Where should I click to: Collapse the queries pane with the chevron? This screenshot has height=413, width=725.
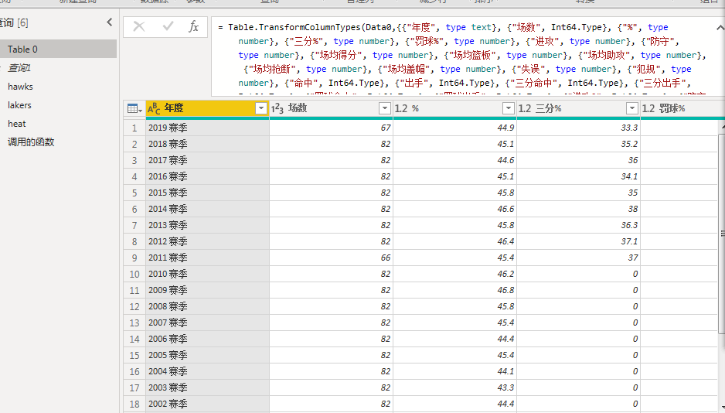point(109,23)
